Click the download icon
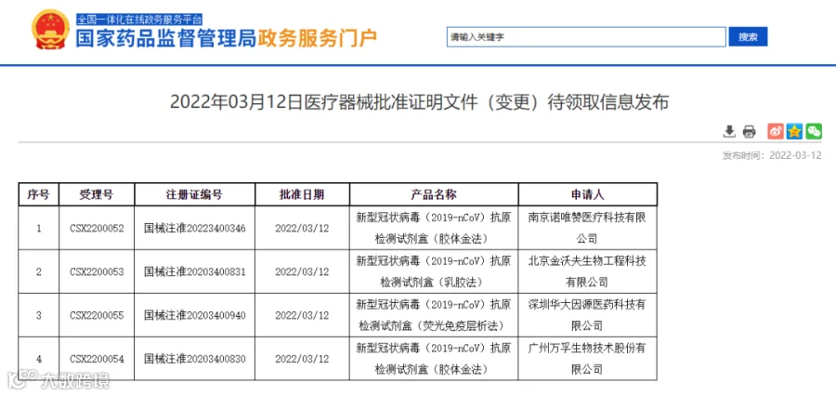 click(729, 131)
